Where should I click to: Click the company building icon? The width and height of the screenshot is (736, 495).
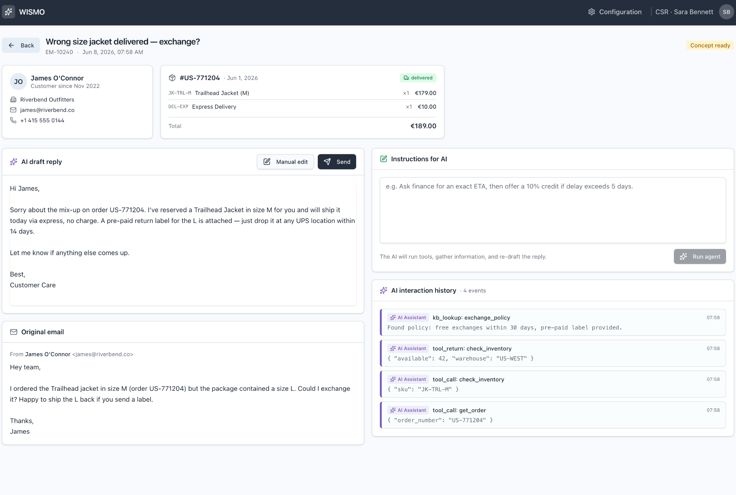[x=13, y=100]
